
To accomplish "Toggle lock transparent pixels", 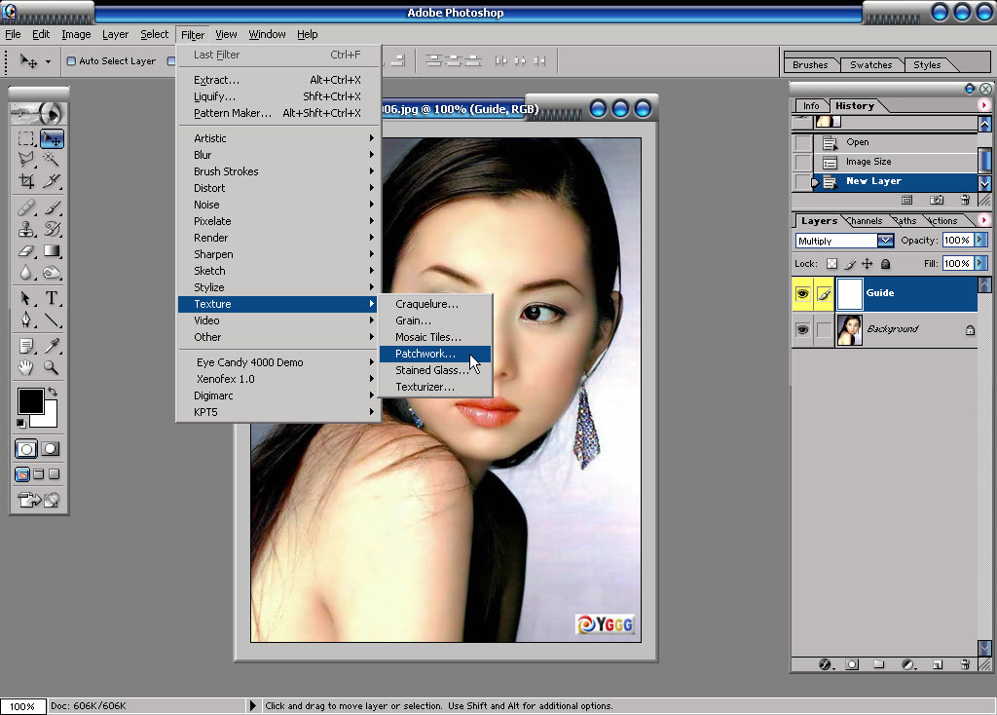I will coord(831,263).
